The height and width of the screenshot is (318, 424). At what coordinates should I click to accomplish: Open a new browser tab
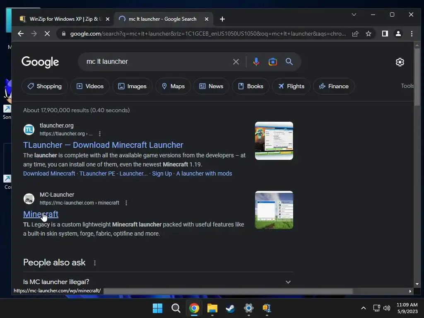pyautogui.click(x=222, y=19)
